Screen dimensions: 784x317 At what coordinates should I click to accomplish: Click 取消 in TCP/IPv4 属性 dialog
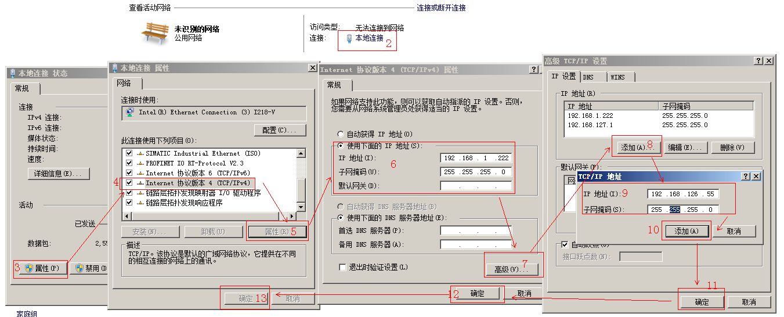click(x=524, y=294)
